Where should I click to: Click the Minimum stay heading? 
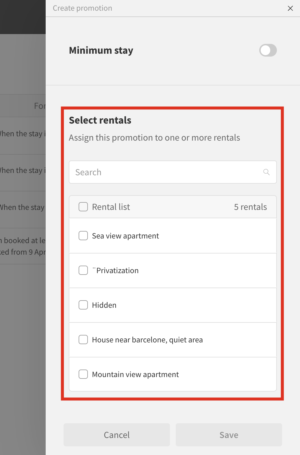(x=101, y=51)
